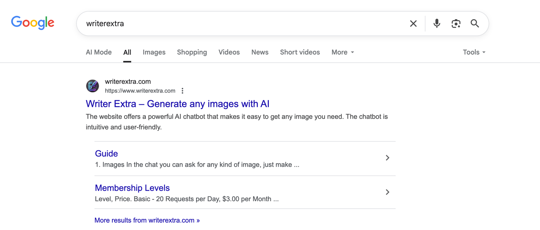Submit search with magnifying glass icon
Image resolution: width=540 pixels, height=230 pixels.
coord(475,23)
